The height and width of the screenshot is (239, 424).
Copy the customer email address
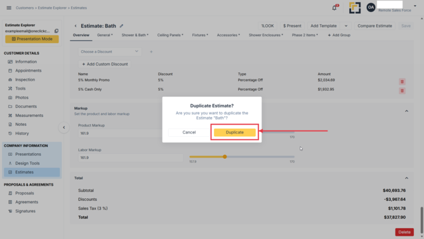56,31
